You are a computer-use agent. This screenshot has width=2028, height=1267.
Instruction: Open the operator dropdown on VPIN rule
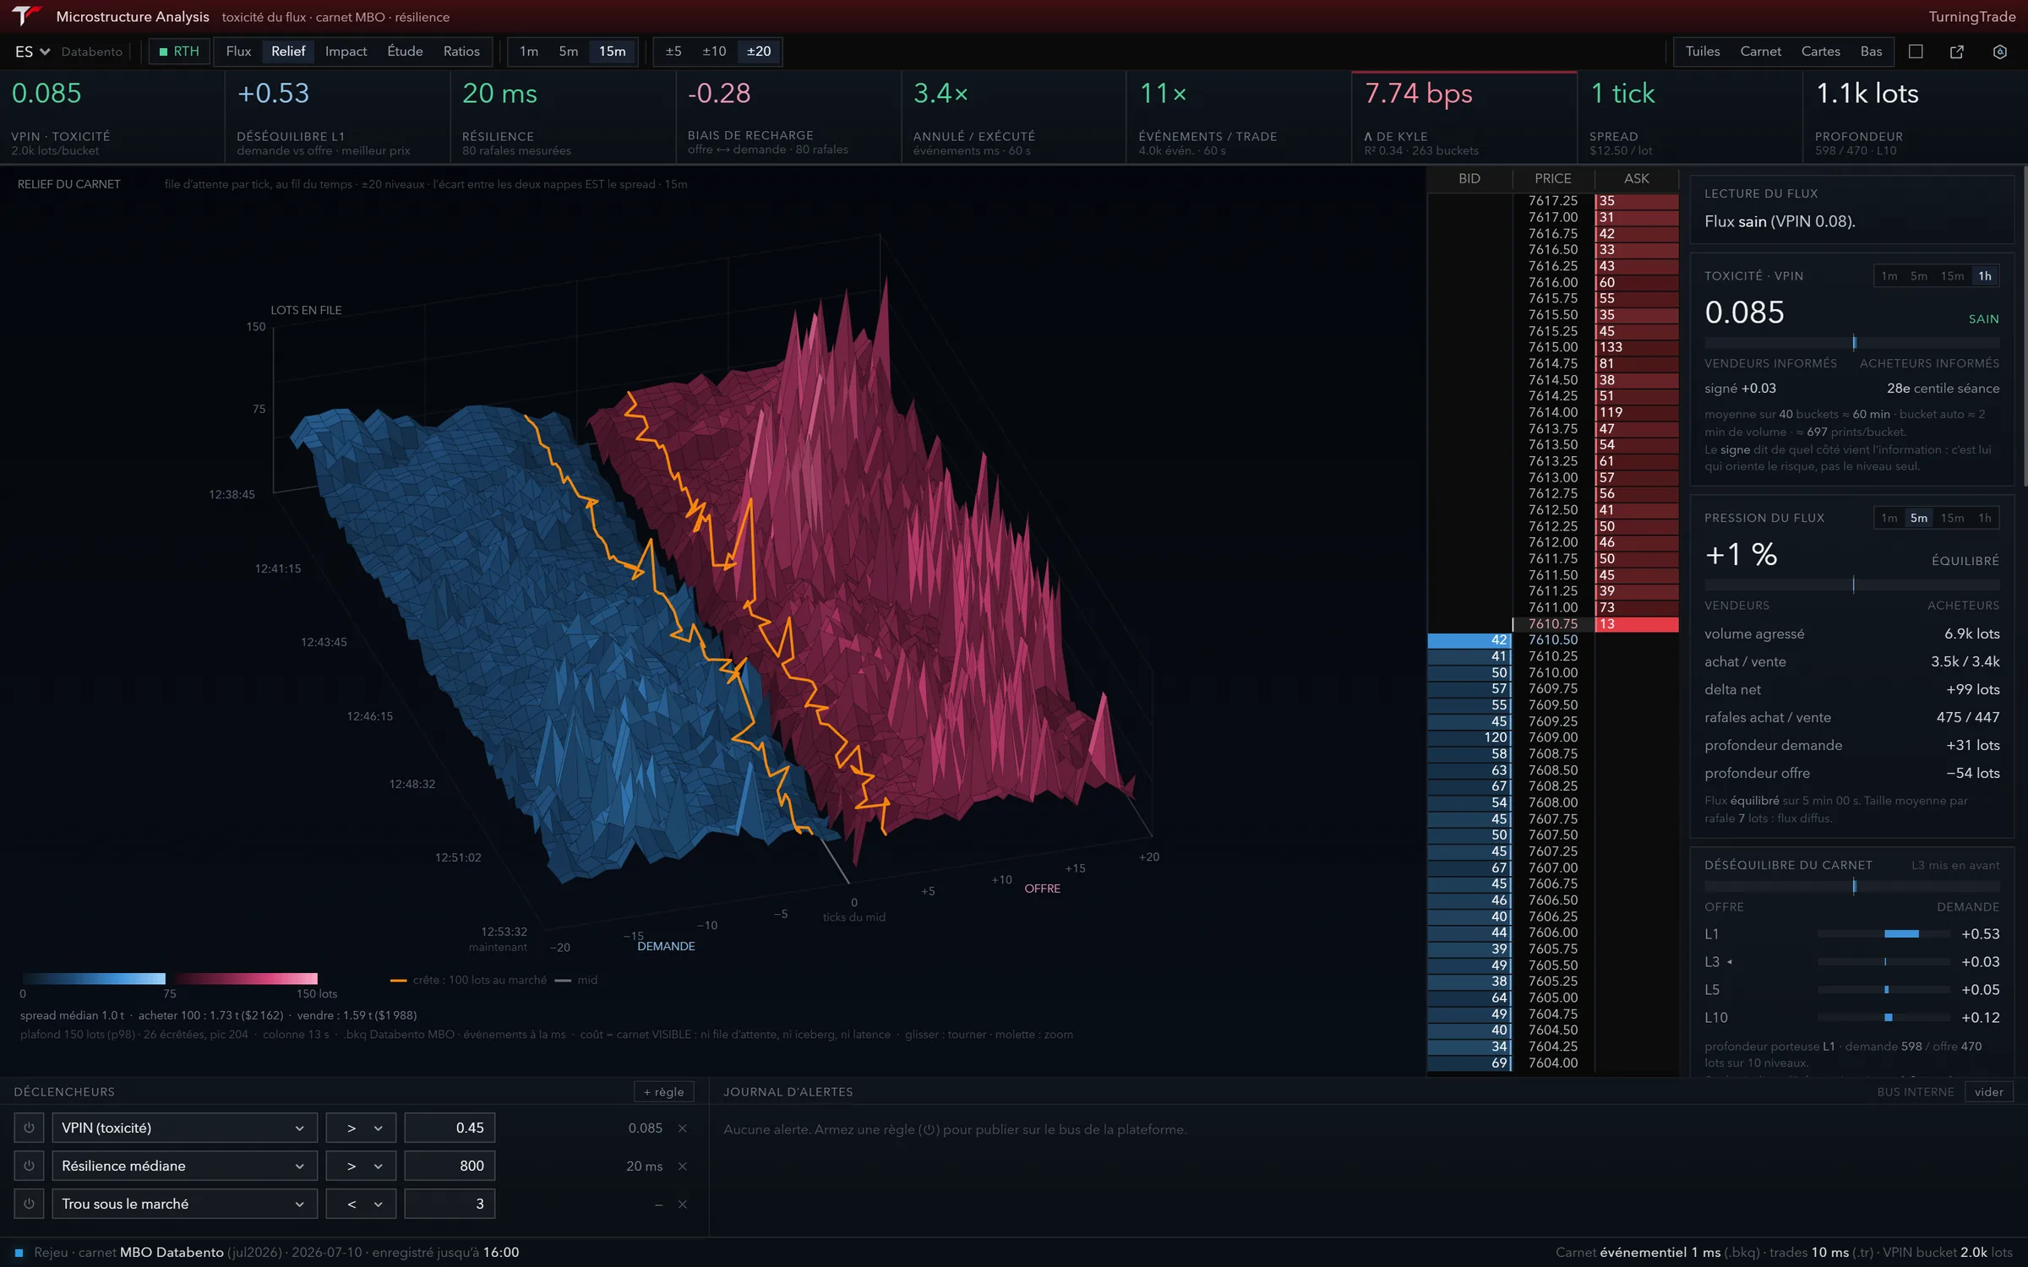click(x=361, y=1128)
